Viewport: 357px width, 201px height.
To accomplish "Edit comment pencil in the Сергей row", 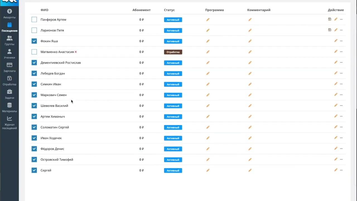I will tap(250, 170).
